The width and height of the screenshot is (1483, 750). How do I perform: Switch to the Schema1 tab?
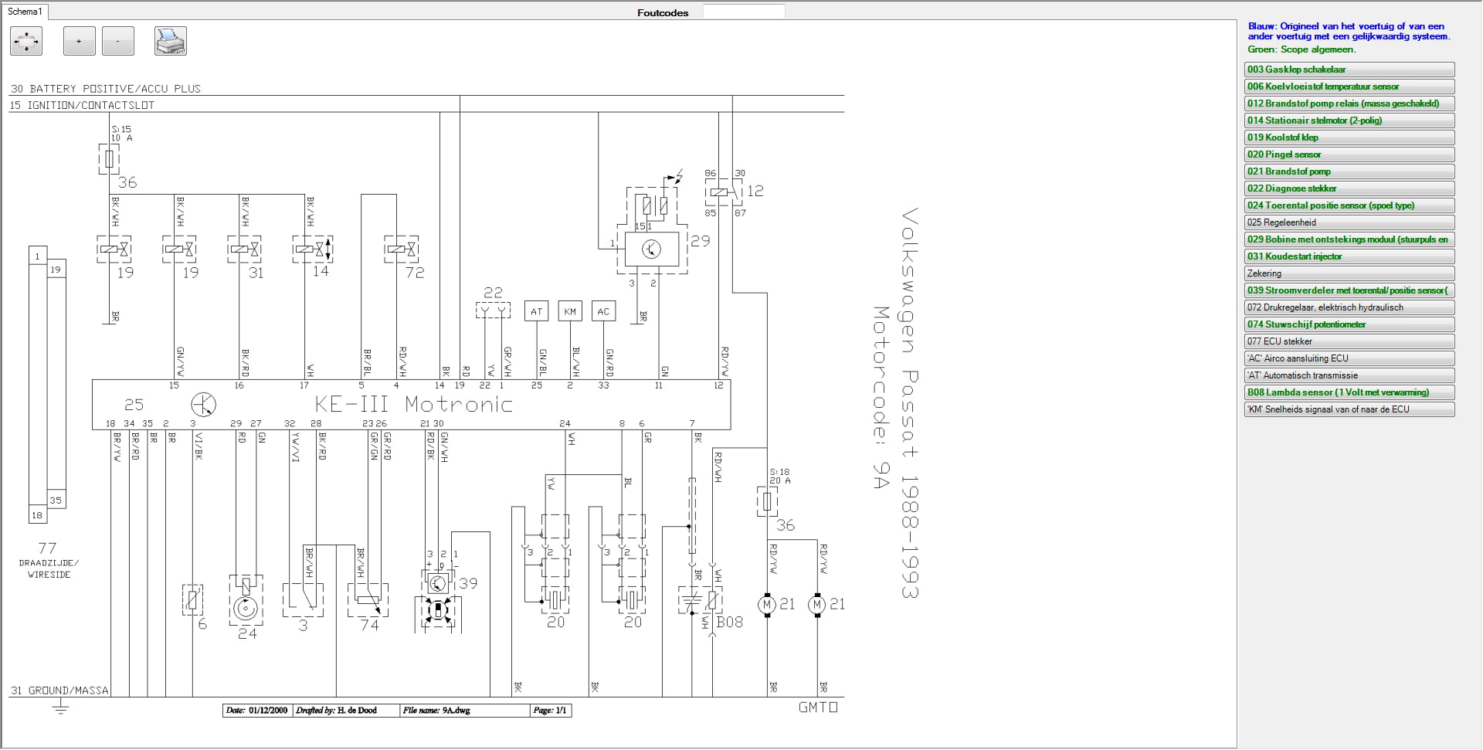click(25, 12)
